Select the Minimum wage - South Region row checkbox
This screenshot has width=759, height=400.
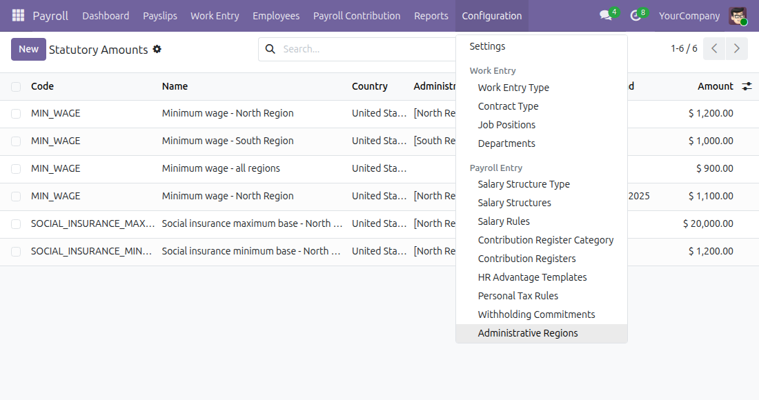click(x=16, y=141)
